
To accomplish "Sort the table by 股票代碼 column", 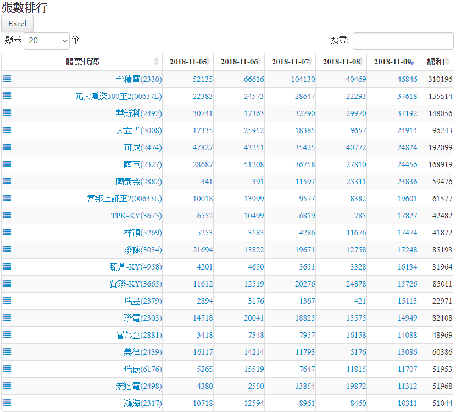I will 82,62.
